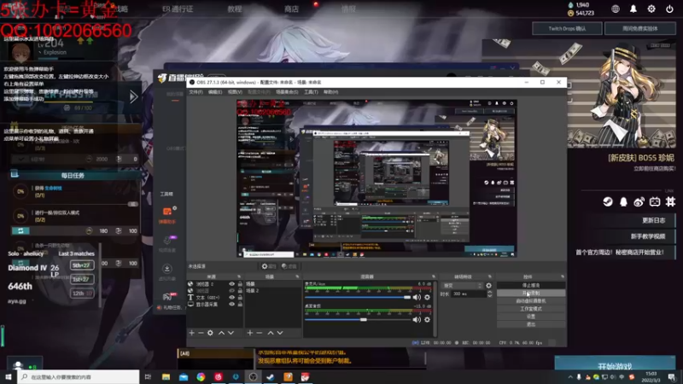Open desktop audio settings gear
Image resolution: width=683 pixels, height=384 pixels.
tap(428, 319)
